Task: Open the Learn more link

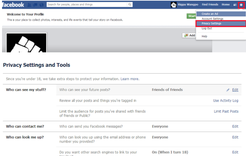Action: 130,79
